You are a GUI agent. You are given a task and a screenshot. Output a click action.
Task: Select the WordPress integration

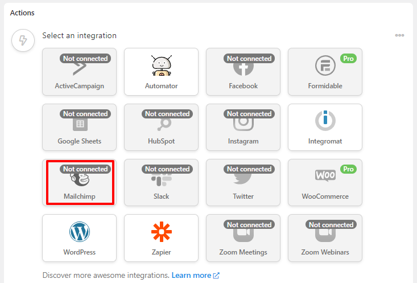[79, 238]
